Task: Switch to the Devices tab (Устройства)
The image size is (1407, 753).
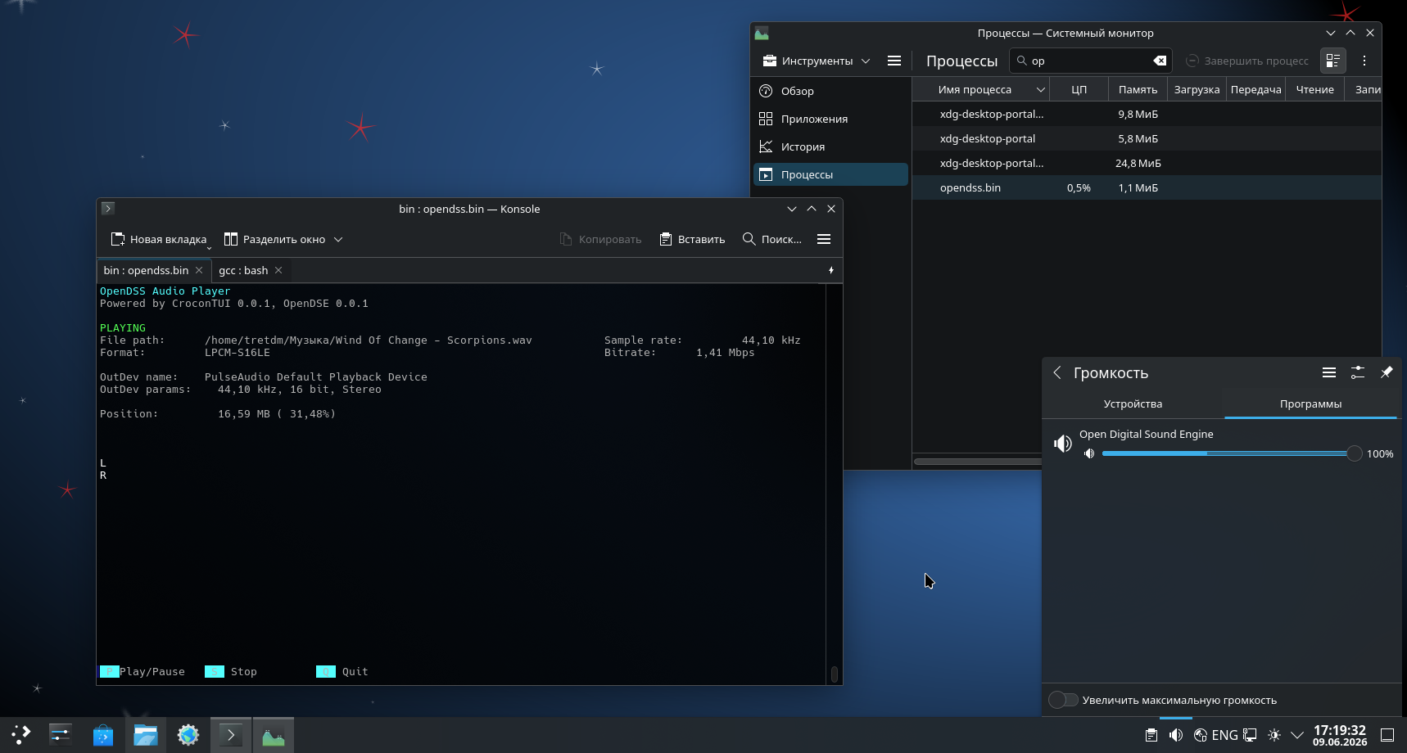Action: 1133,404
